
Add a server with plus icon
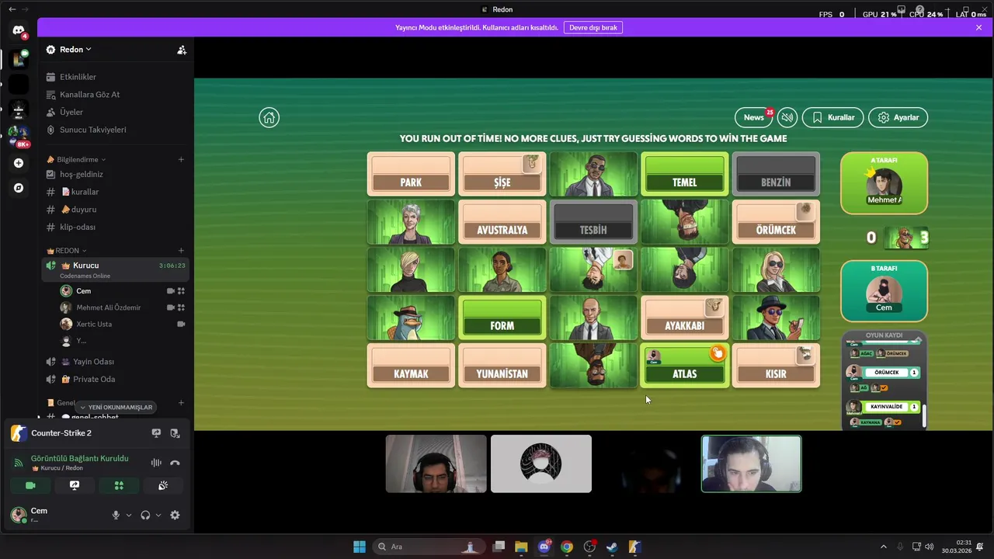[x=19, y=163]
